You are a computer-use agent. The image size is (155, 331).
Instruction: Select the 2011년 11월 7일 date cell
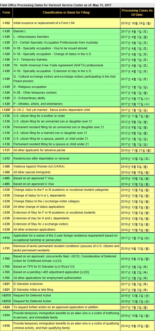pos(137,116)
